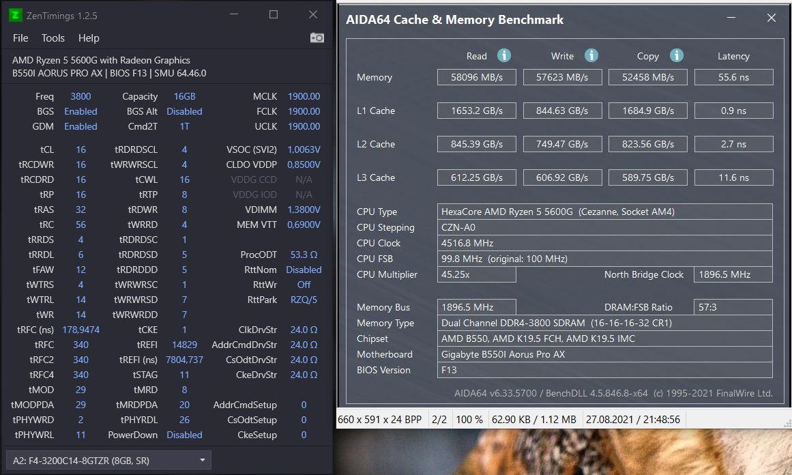Select the CPU FSB value 99.8 MHz

[604, 259]
